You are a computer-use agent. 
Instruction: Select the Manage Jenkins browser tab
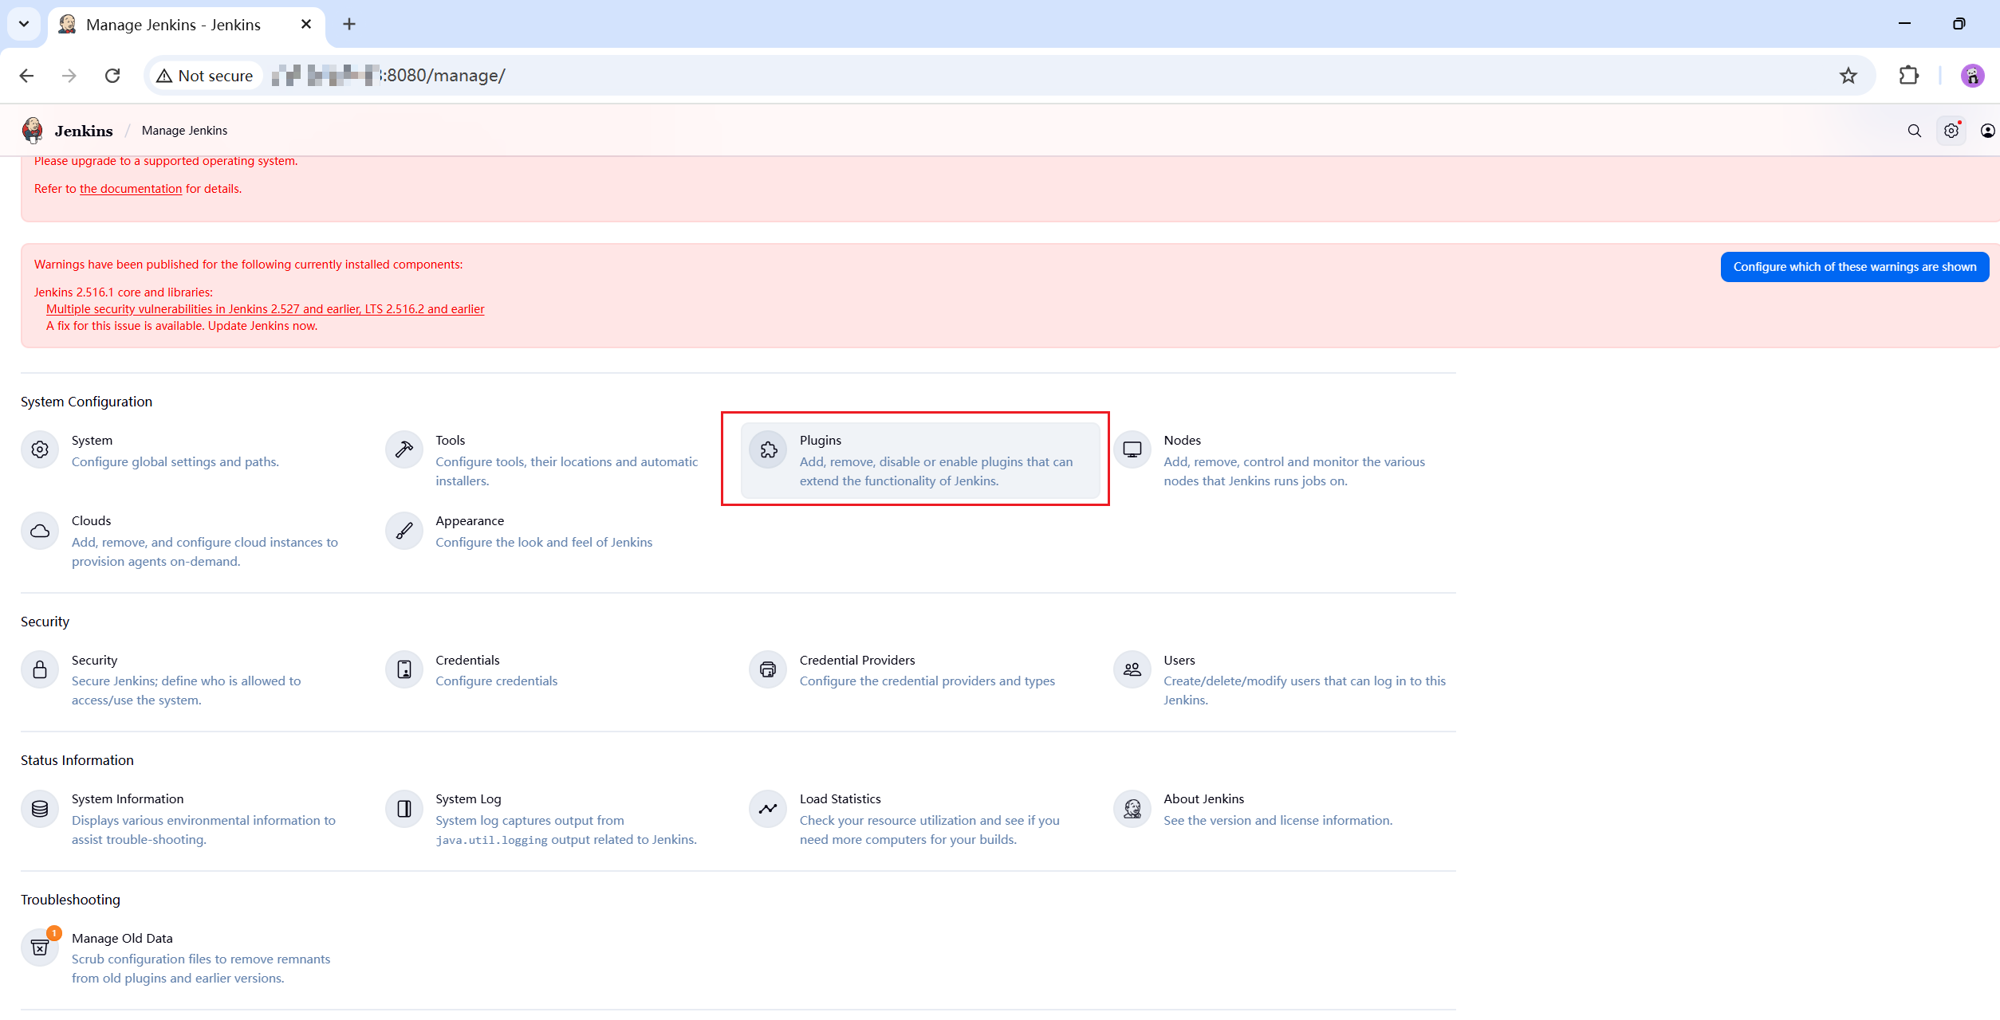tap(174, 25)
